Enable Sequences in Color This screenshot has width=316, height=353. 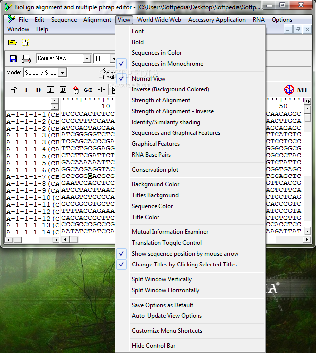pos(157,53)
